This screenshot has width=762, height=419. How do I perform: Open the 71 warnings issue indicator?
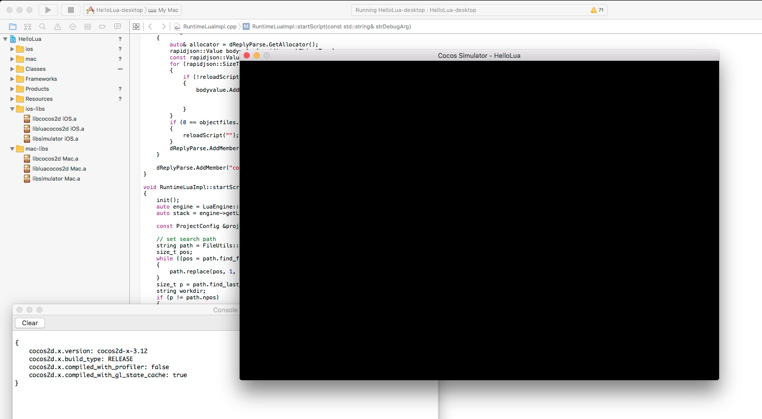pos(597,10)
